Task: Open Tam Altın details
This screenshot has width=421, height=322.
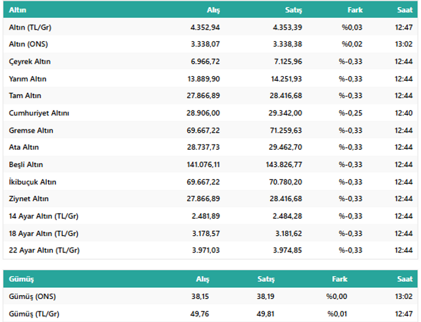Action: [x=26, y=95]
